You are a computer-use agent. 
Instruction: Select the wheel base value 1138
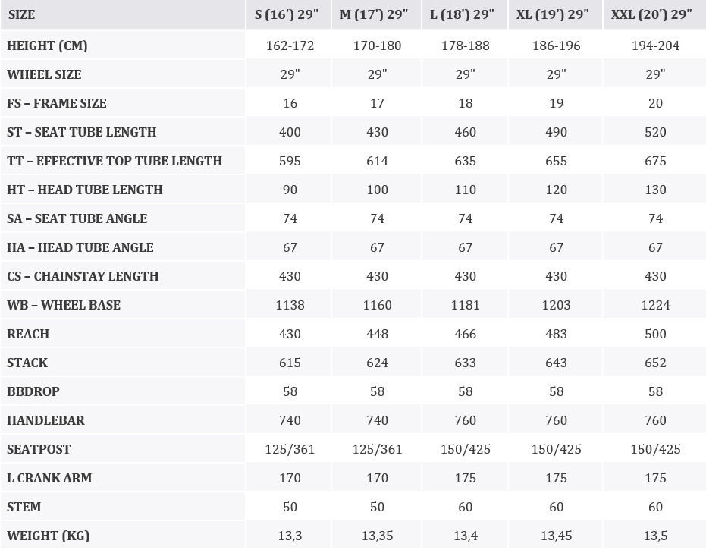[x=290, y=305]
